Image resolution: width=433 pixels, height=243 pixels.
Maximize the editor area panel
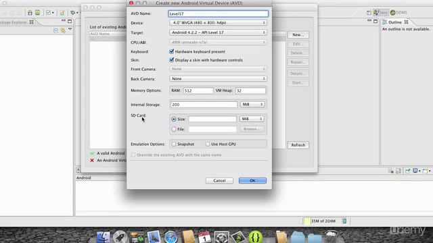[375, 21]
